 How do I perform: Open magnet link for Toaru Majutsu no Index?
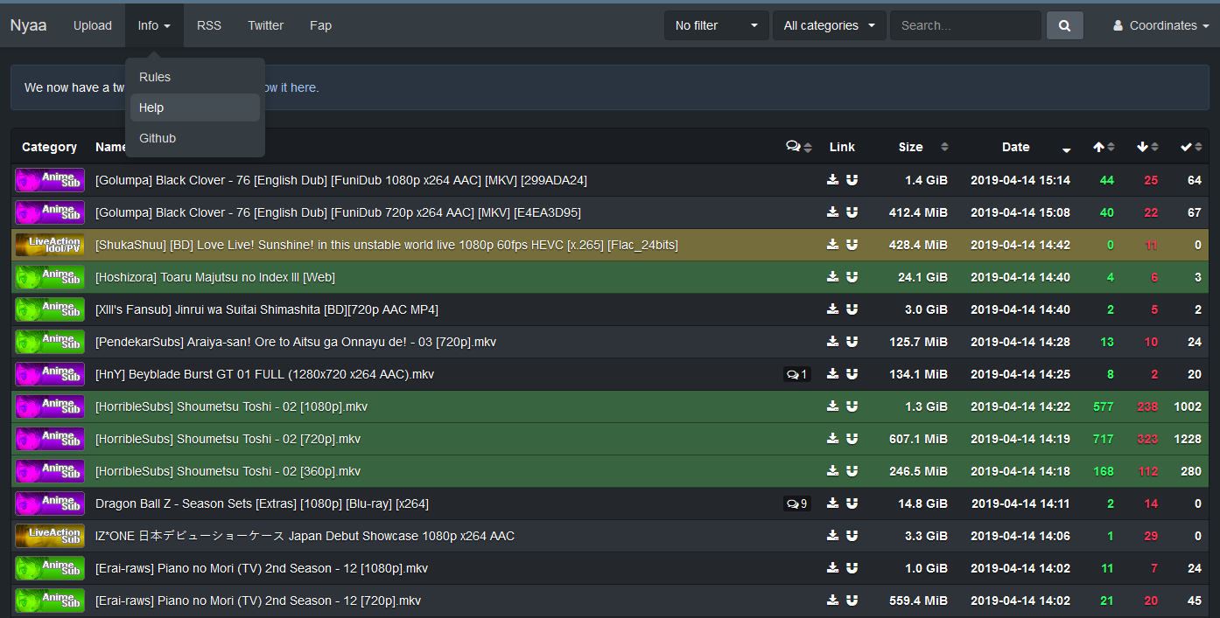(x=852, y=277)
